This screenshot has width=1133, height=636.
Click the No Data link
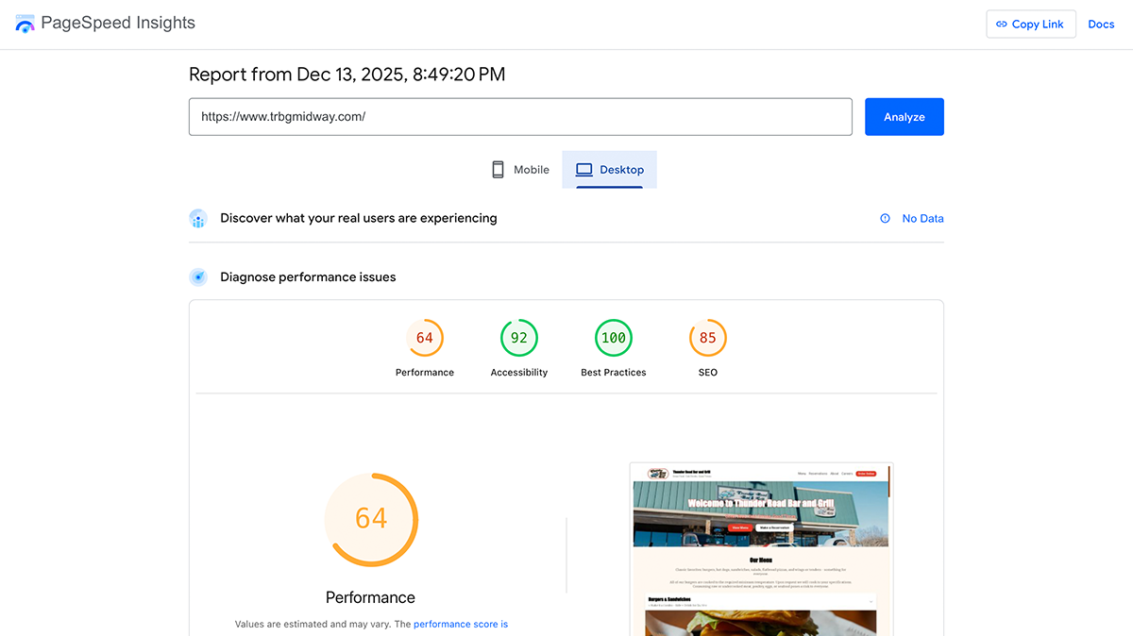tap(923, 218)
